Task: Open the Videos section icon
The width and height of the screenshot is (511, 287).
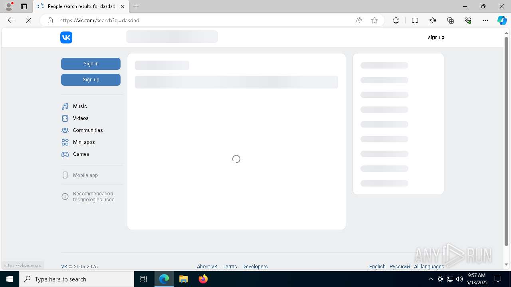Action: pos(65,118)
